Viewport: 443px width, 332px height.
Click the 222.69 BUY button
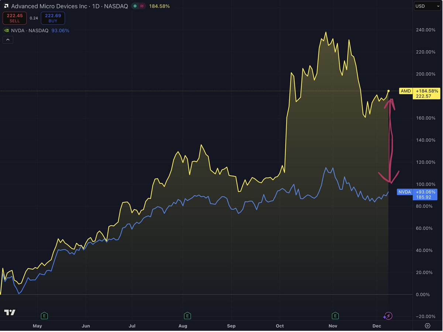[x=53, y=18]
